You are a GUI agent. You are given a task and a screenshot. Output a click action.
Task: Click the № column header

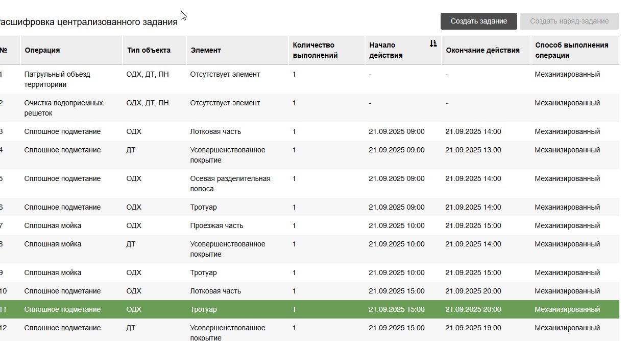(x=4, y=50)
